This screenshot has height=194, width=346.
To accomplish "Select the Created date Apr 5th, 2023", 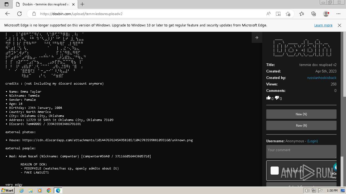I will 326,71.
